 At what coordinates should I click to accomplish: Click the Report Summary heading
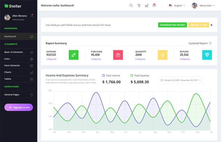point(56,43)
